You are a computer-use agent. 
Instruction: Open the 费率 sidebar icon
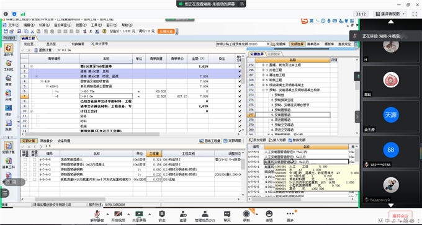9,78
